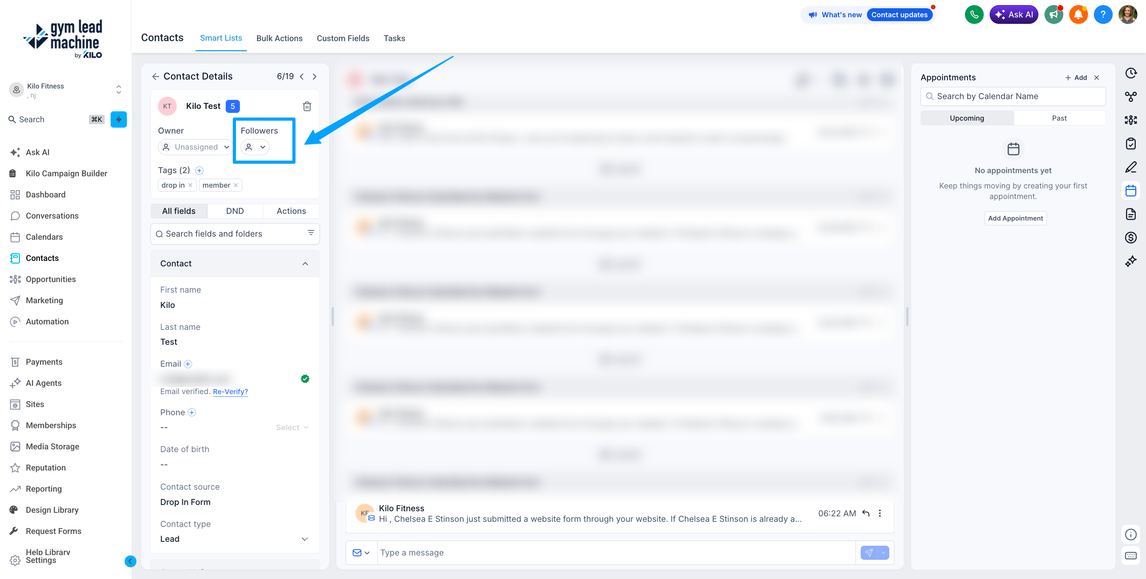
Task: Open the payments dollar icon in right rail
Action: [1130, 237]
